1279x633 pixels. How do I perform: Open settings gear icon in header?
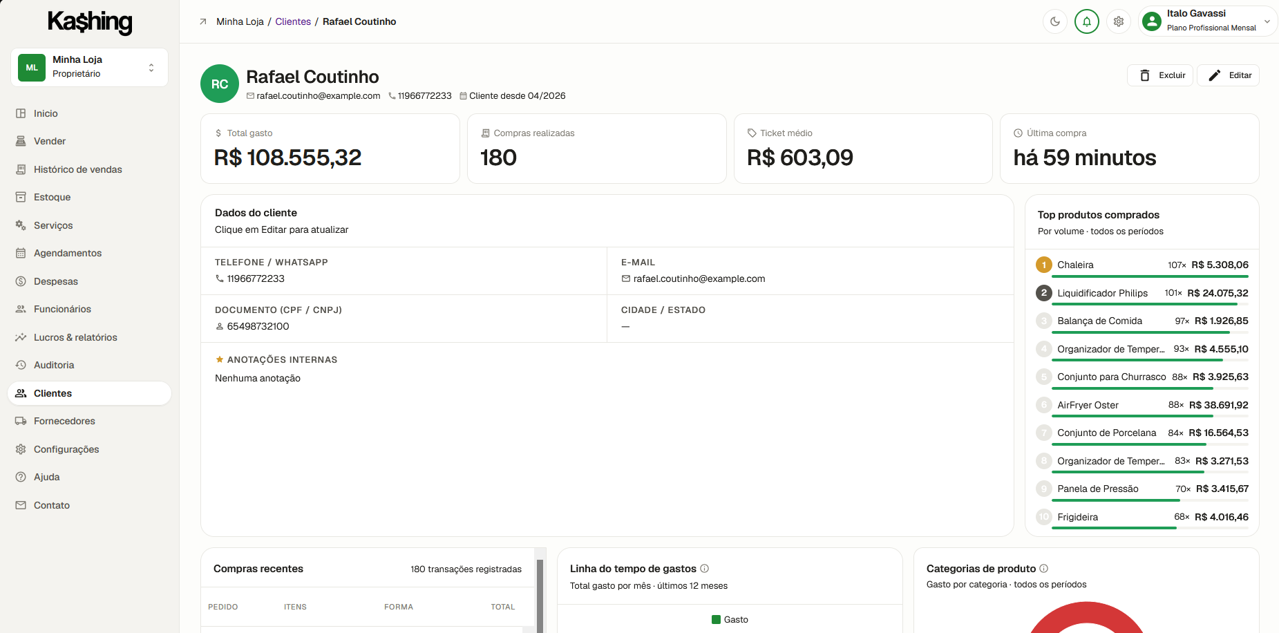(1119, 21)
